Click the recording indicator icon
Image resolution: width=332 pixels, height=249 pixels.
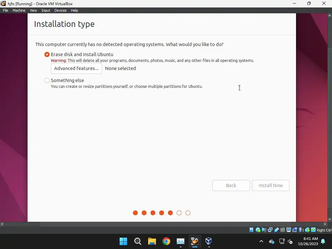(295, 230)
